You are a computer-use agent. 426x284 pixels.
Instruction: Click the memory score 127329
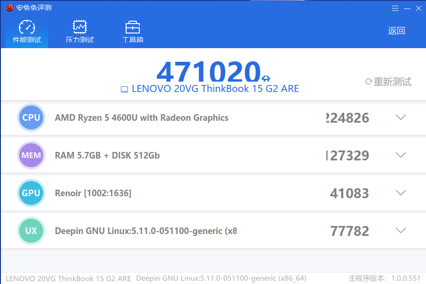point(348,156)
